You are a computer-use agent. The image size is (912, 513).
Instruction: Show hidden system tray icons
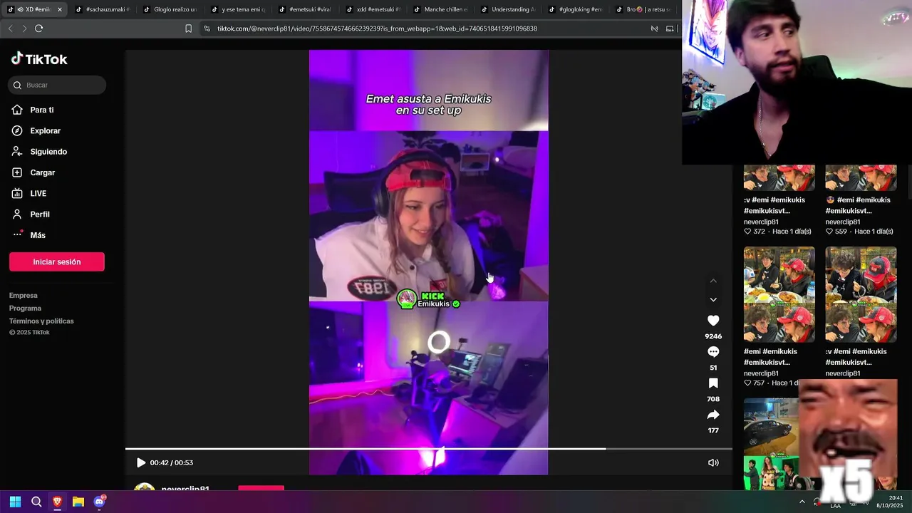(x=802, y=502)
